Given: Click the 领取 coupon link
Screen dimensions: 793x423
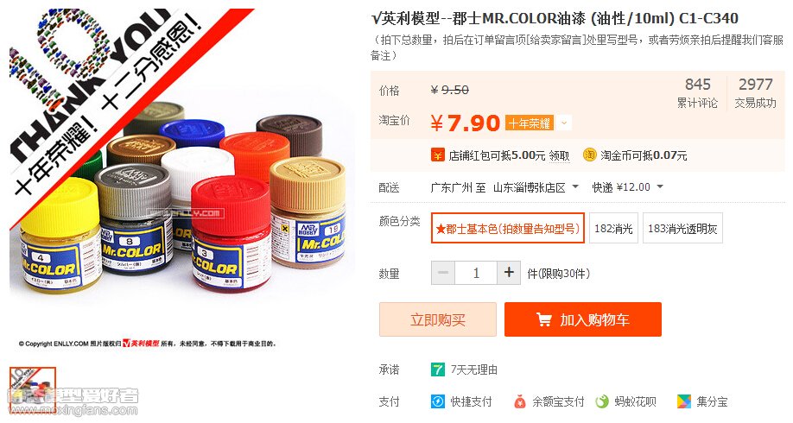Looking at the screenshot, I should coord(560,155).
